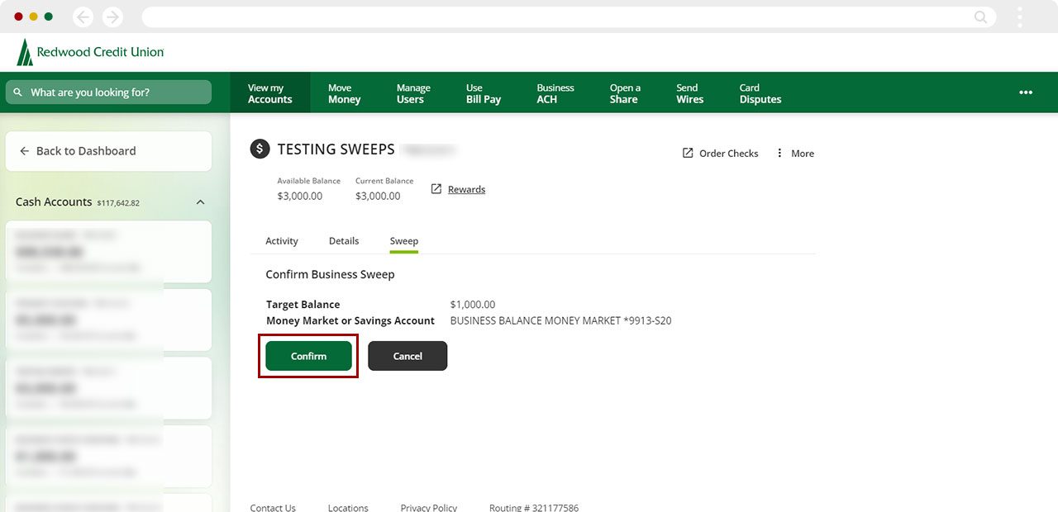Open the Move Money menu
The width and height of the screenshot is (1058, 512).
click(x=344, y=92)
